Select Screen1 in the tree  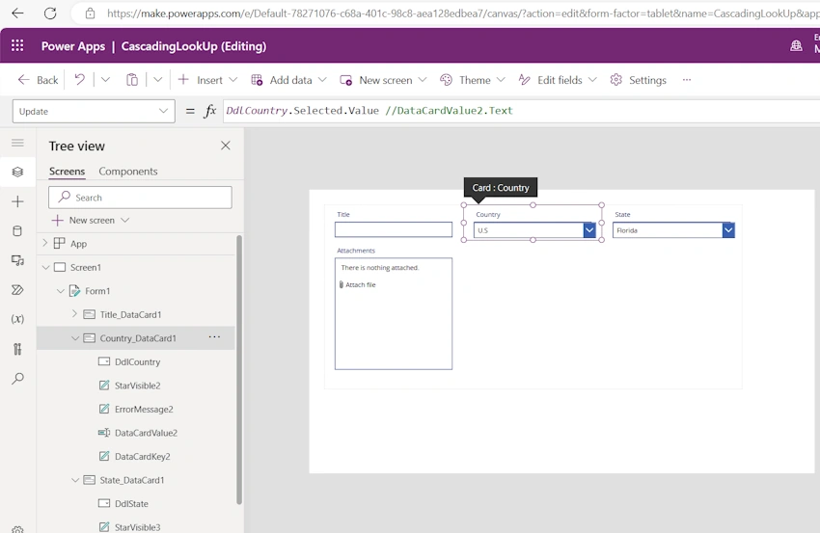click(x=86, y=267)
